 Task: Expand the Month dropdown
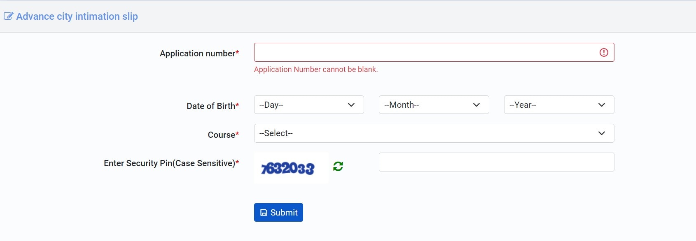(x=434, y=105)
